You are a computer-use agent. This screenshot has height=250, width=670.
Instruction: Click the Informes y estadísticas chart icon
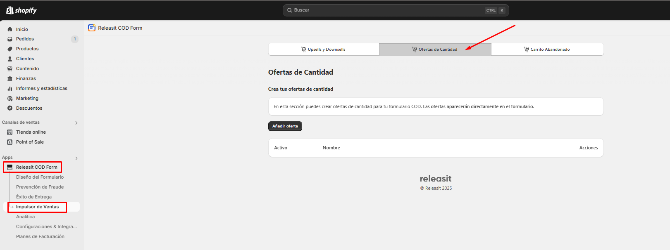pos(10,89)
